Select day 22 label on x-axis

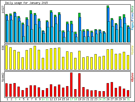click(92, 99)
